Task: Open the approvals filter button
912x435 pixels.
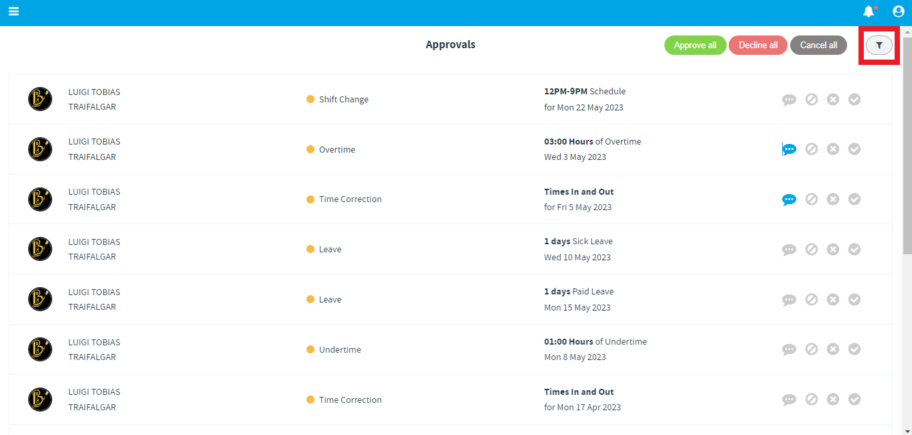Action: pos(879,46)
